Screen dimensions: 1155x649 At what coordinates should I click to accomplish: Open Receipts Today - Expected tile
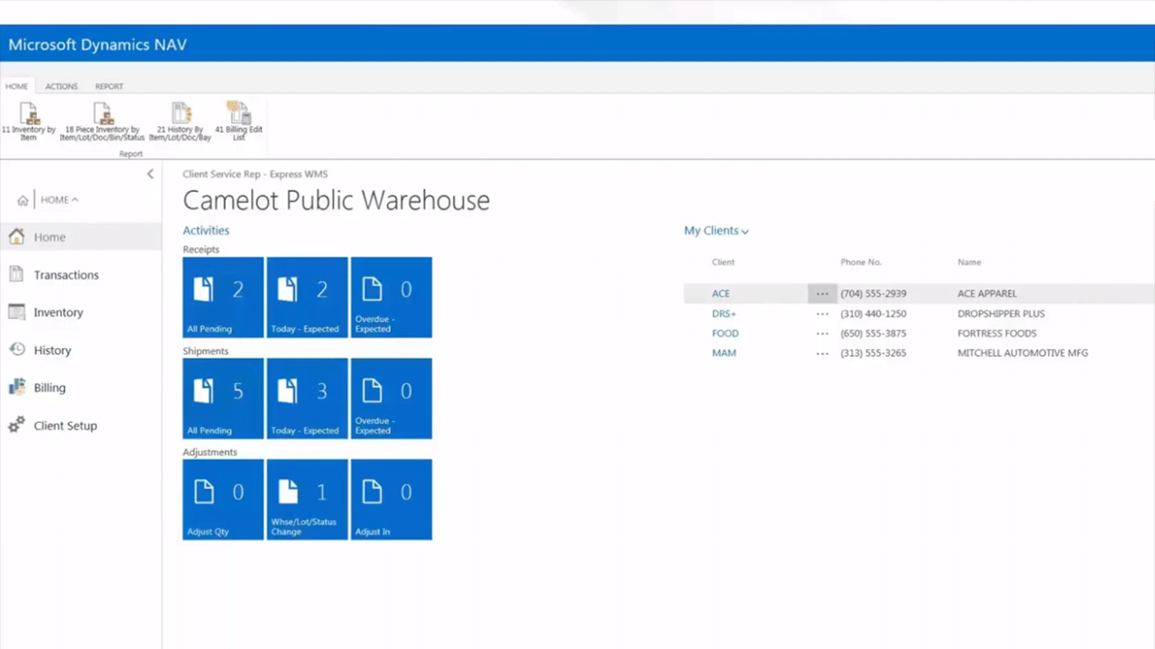click(307, 297)
